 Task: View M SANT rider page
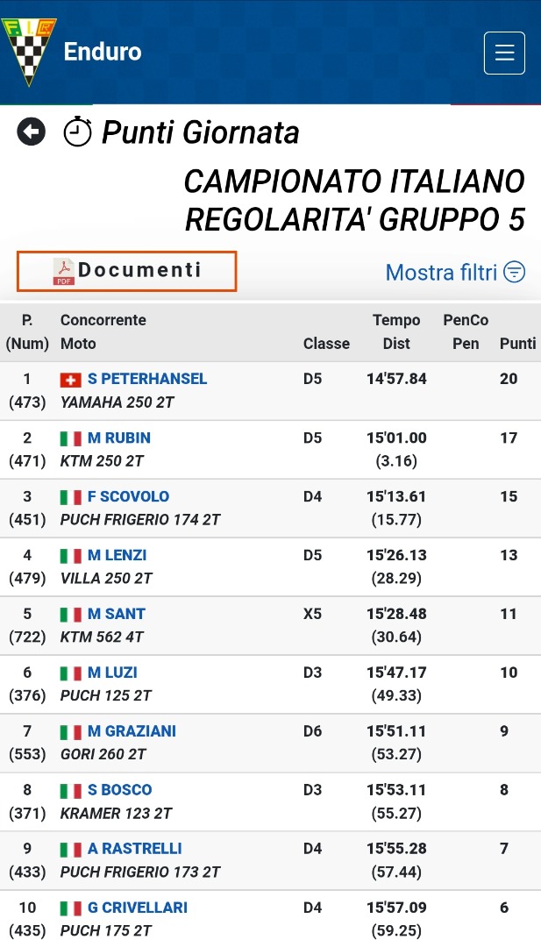click(117, 614)
